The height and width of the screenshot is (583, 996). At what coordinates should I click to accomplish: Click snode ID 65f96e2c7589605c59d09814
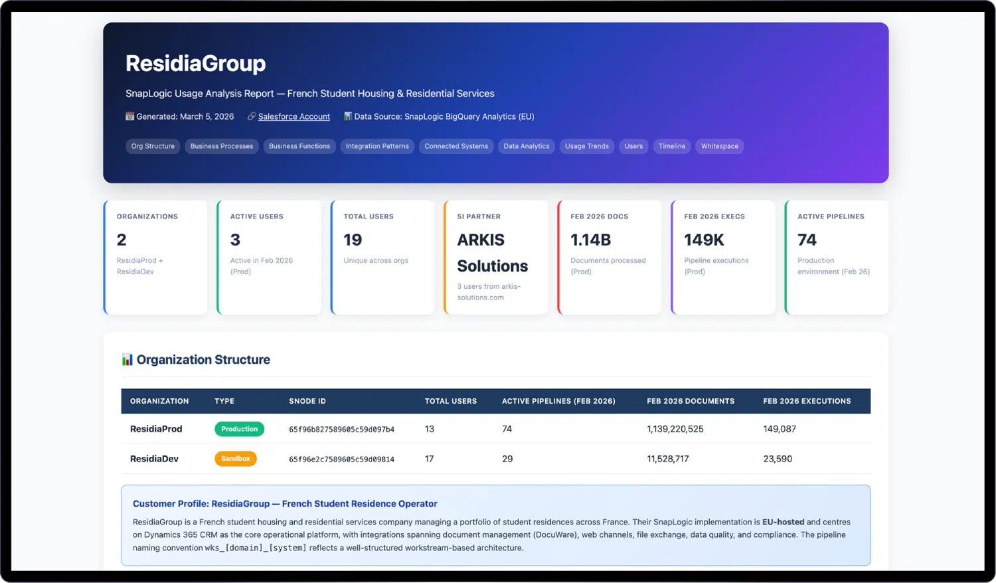pos(341,459)
